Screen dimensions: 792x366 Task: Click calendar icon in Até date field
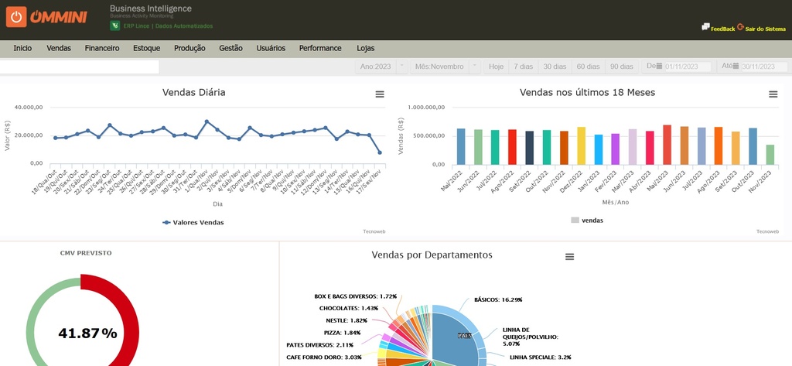click(x=736, y=67)
